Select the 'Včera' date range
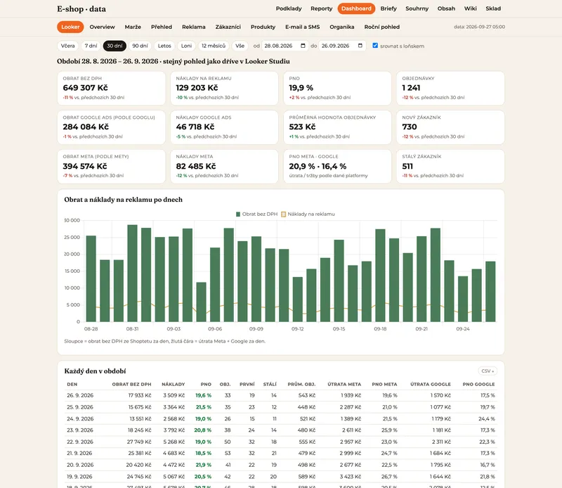This screenshot has width=562, height=488. [x=67, y=46]
